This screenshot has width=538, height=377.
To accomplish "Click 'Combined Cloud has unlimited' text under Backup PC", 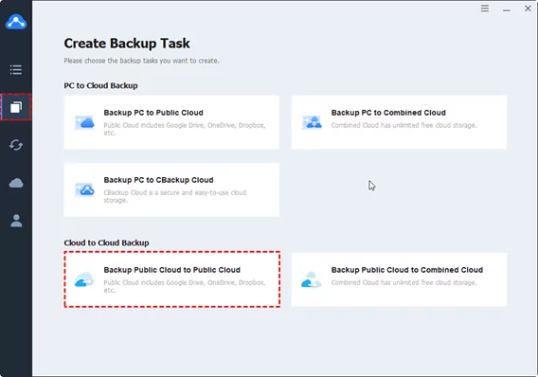I will pyautogui.click(x=403, y=126).
